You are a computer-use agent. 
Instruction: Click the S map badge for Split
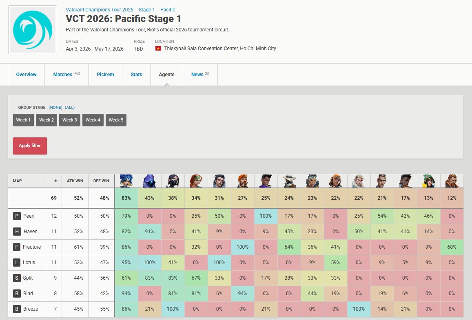click(x=17, y=278)
